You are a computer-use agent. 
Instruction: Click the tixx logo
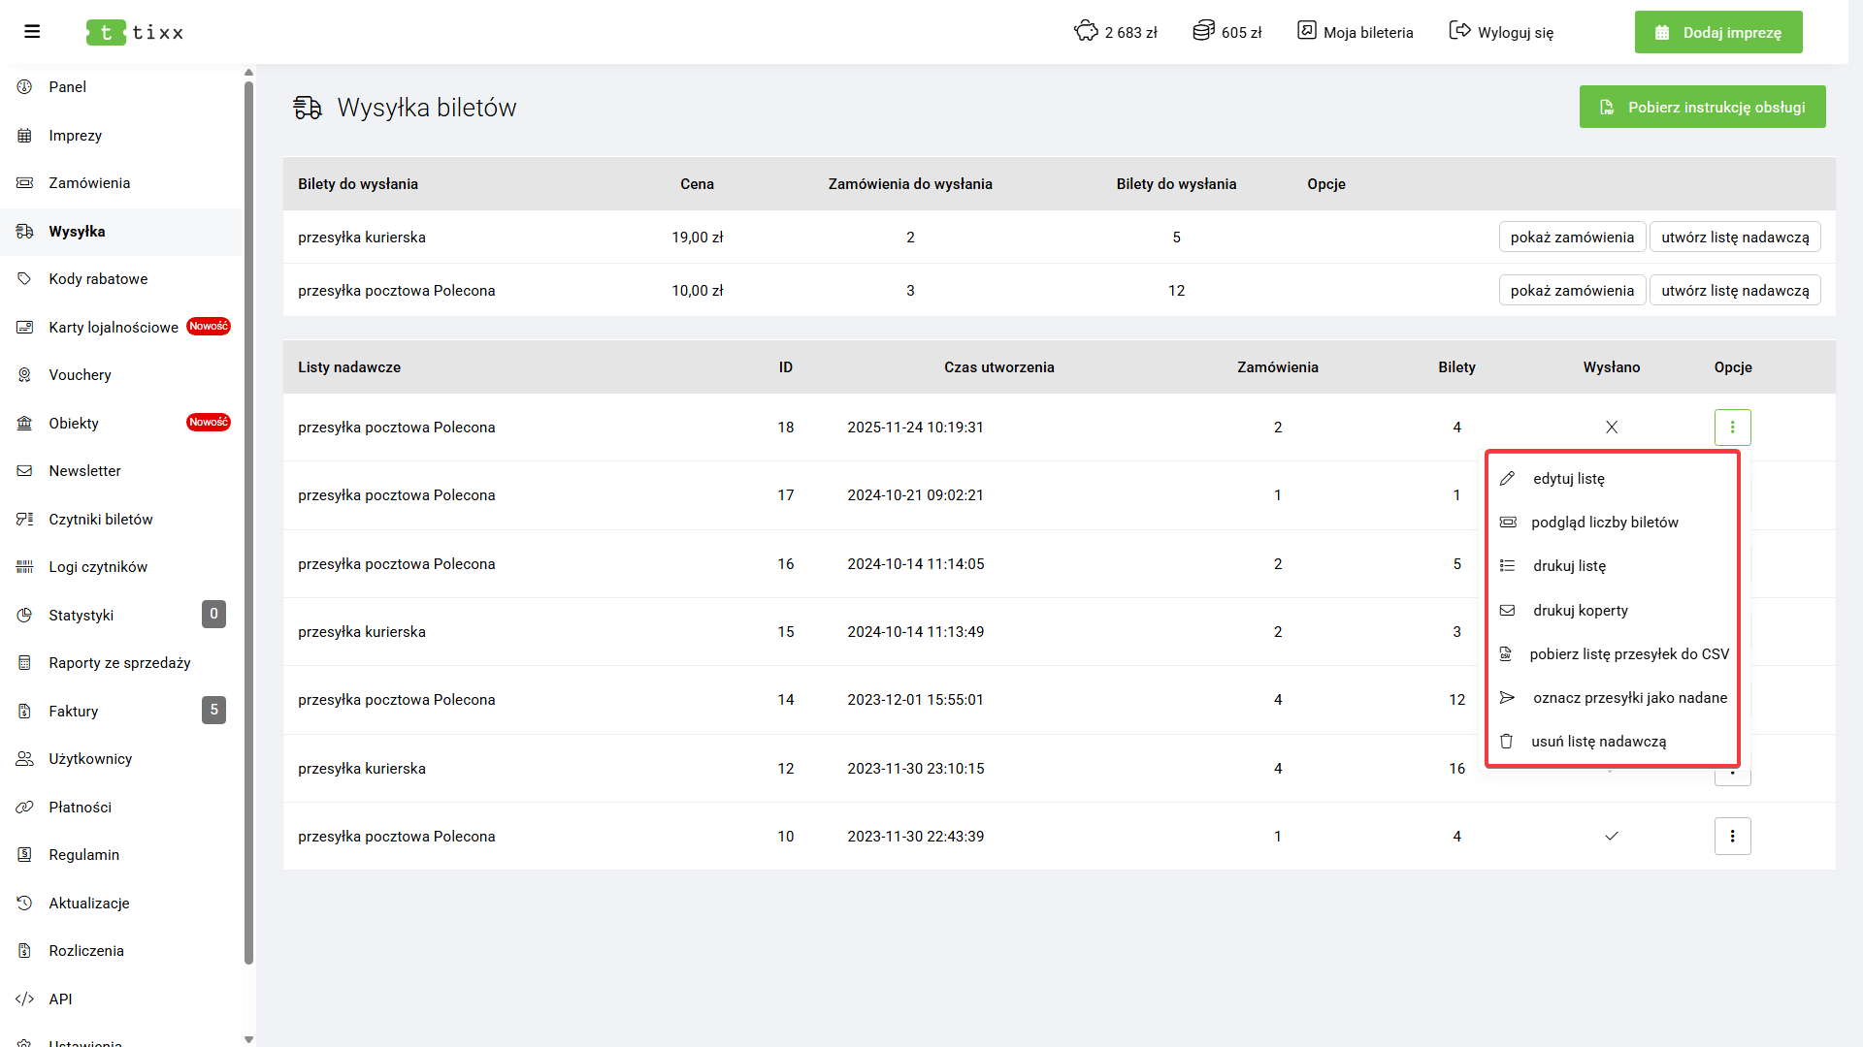tap(135, 32)
